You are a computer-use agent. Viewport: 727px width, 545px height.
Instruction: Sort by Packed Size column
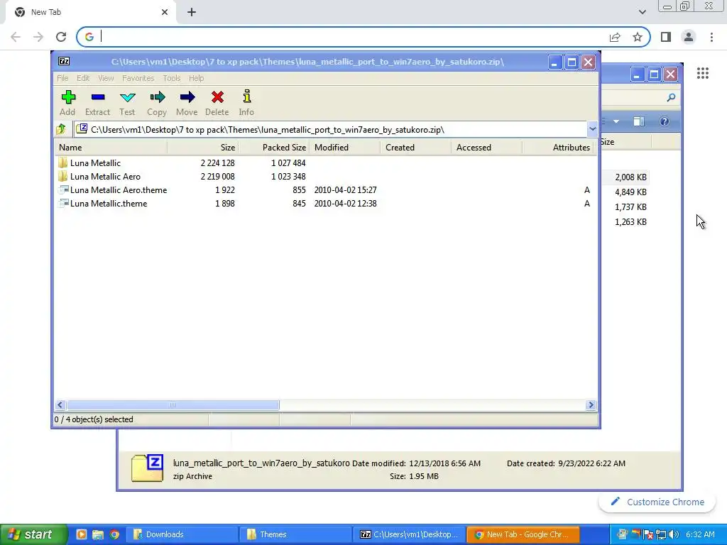[x=274, y=148]
